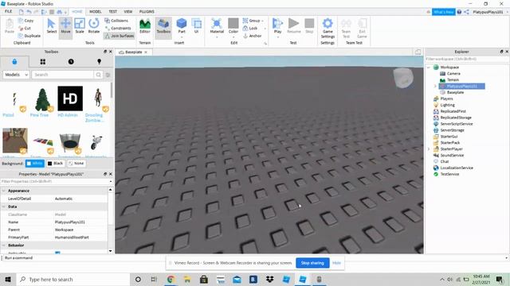The height and width of the screenshot is (286, 510).
Task: Expand the PlatypusPlays101 model node
Action: click(435, 86)
